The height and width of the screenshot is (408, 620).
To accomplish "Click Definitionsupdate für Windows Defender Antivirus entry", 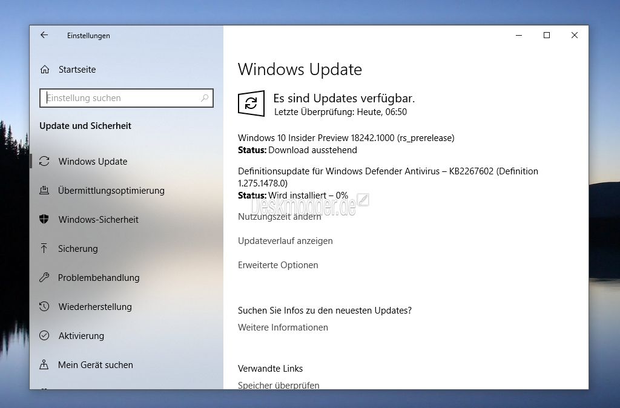I will point(388,177).
